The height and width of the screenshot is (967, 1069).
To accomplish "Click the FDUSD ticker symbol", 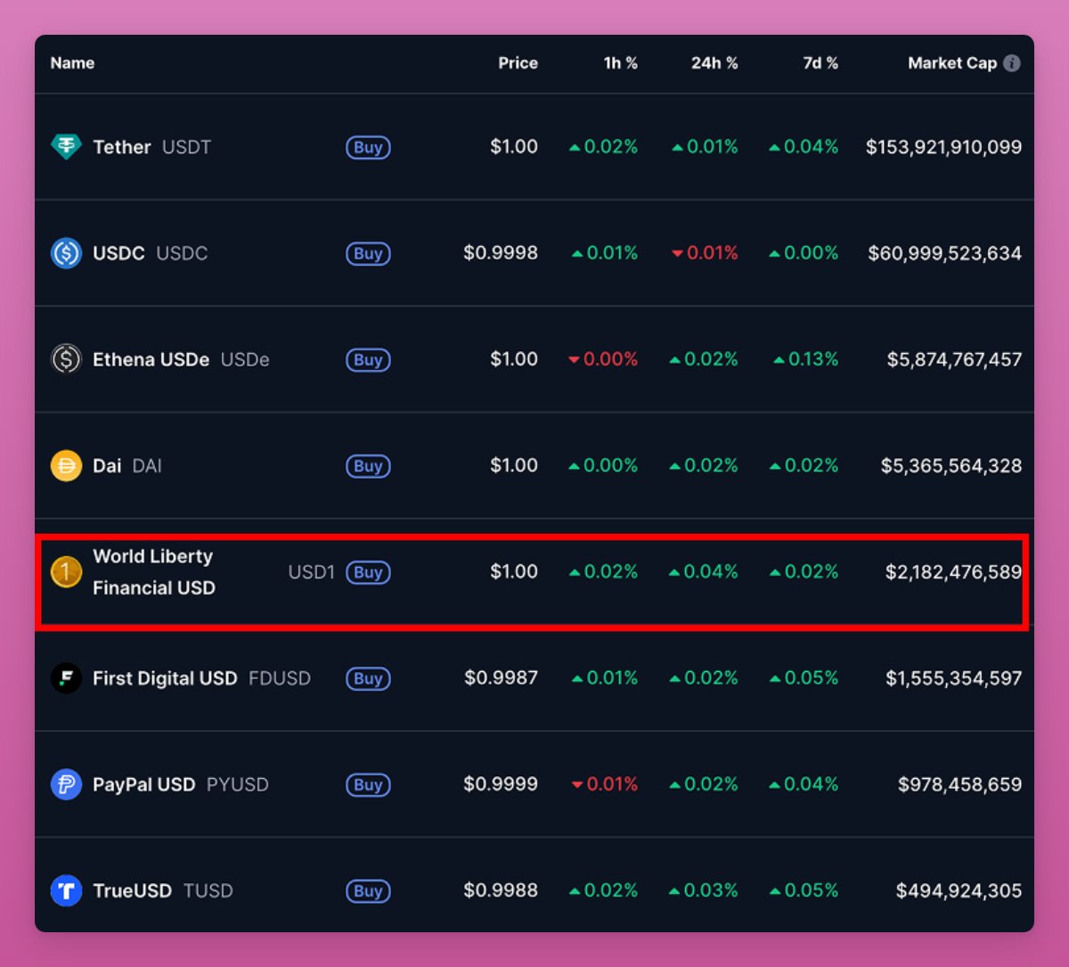I will (x=280, y=678).
